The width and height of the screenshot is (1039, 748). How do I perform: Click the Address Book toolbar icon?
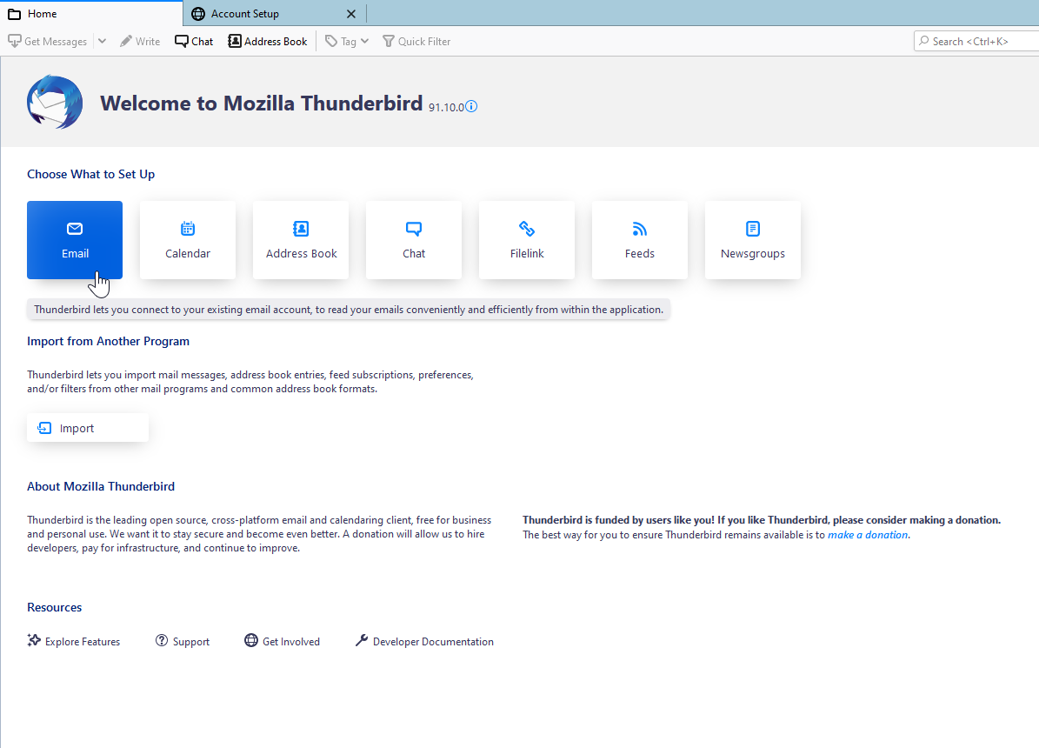point(267,41)
